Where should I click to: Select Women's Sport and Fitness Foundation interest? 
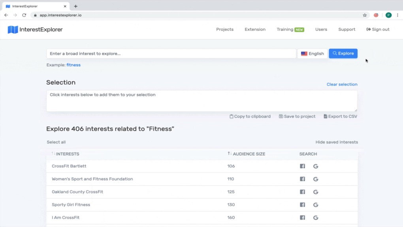tap(92, 179)
